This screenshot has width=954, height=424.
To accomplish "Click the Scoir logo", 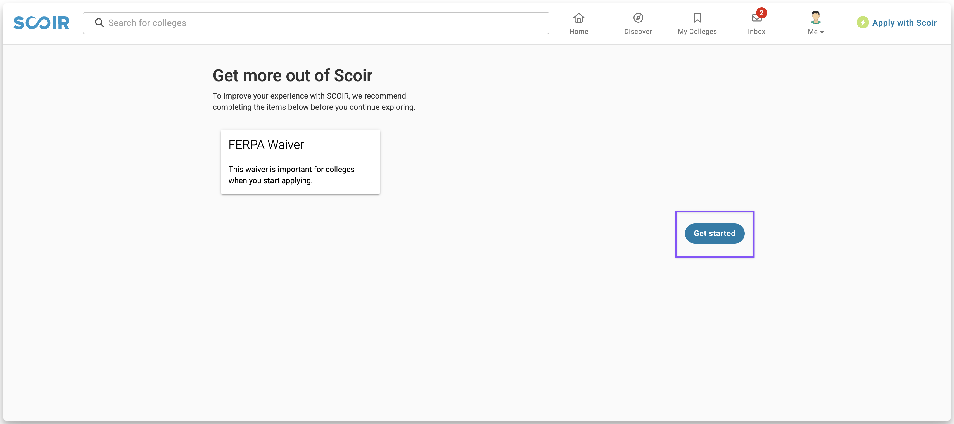I will click(41, 23).
